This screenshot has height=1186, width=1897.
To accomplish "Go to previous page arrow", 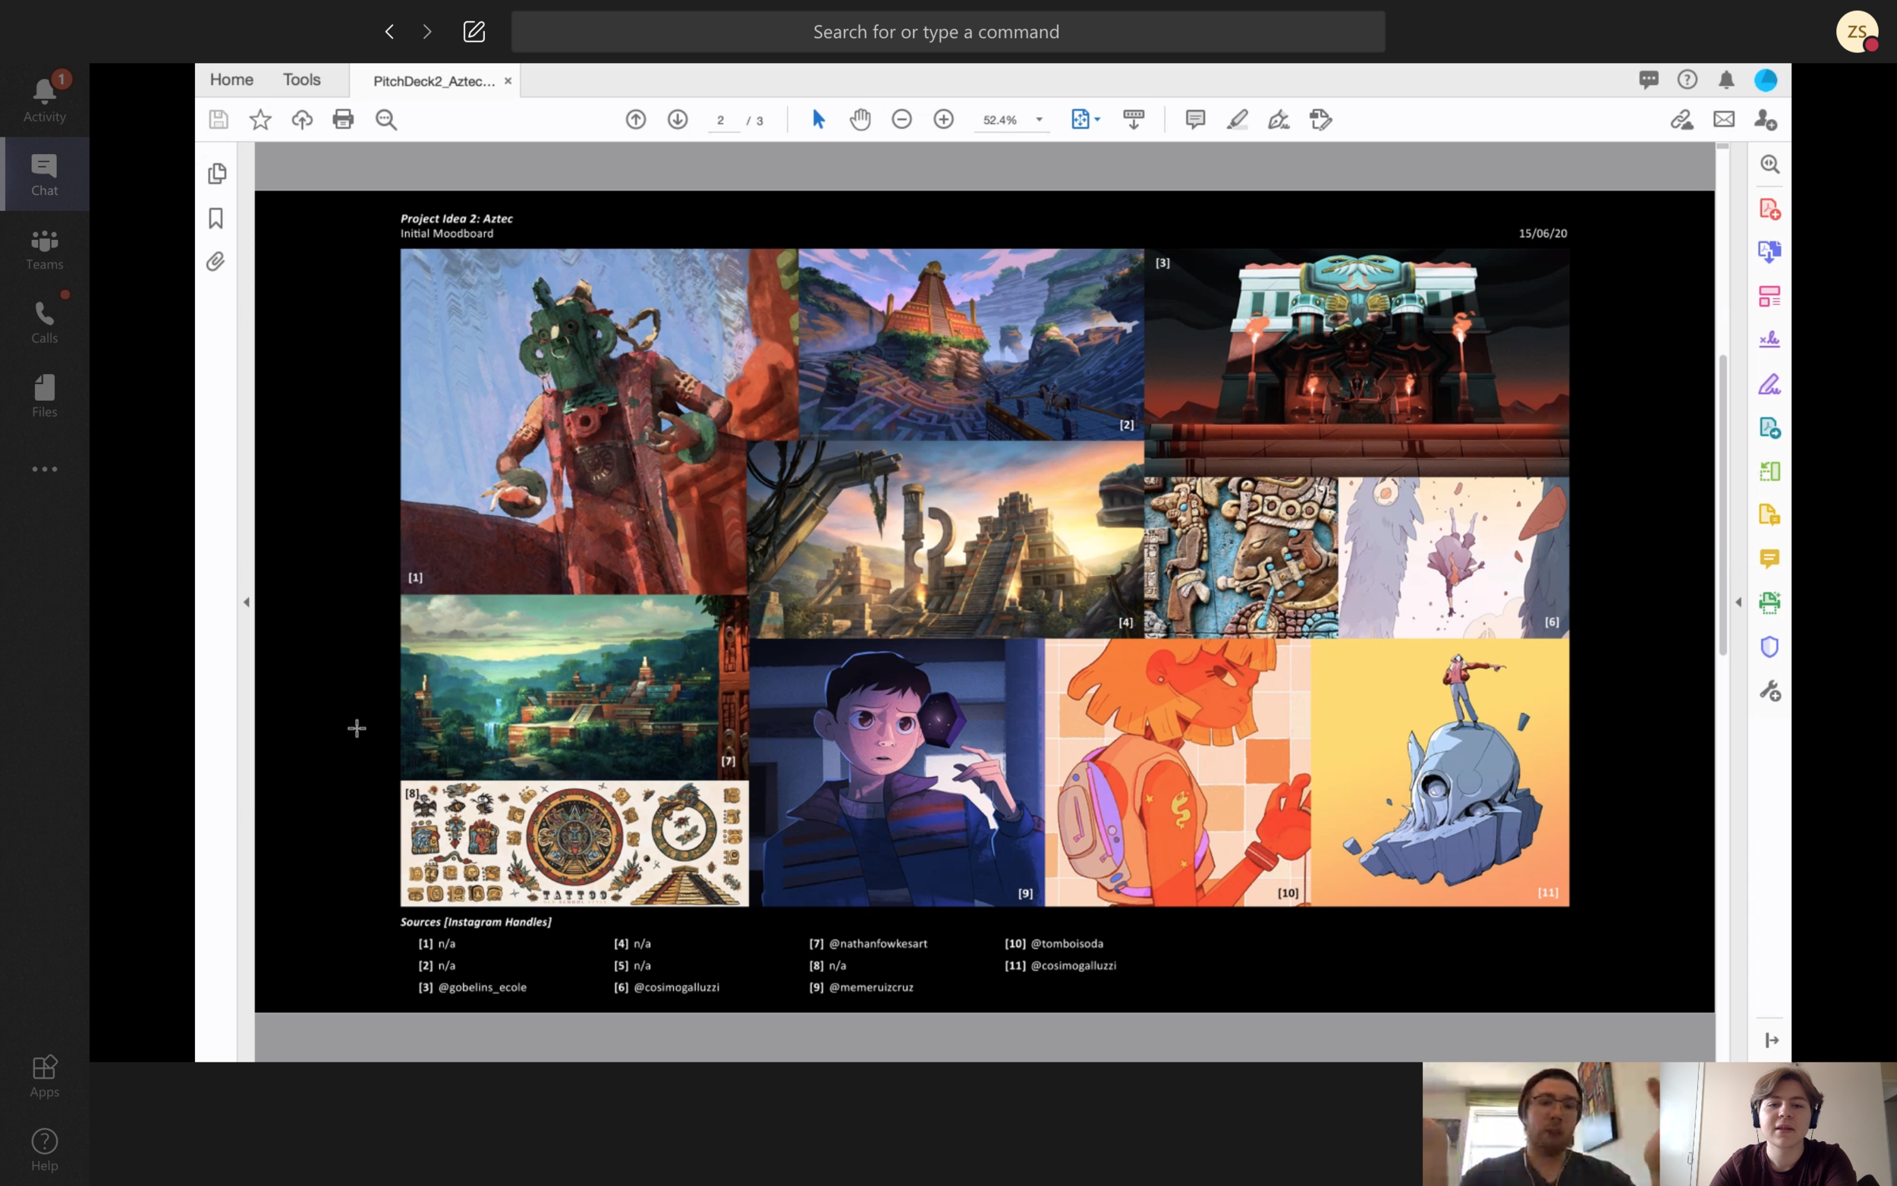I will coord(636,119).
